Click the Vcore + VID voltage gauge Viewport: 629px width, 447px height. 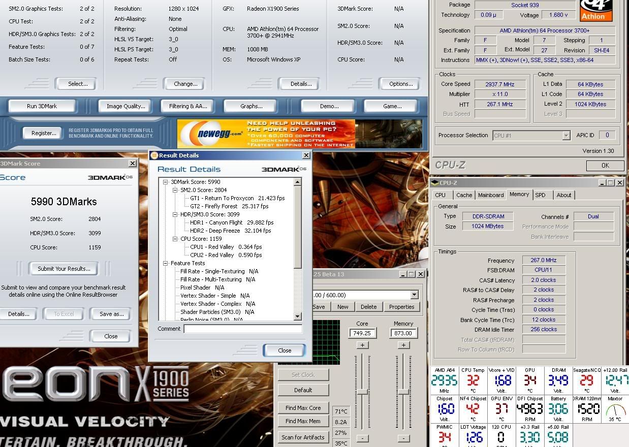(501, 380)
